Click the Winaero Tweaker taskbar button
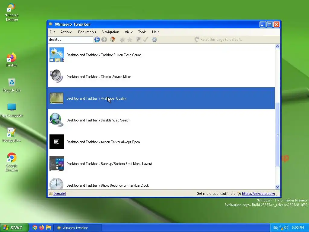This screenshot has width=309, height=232. click(x=78, y=228)
